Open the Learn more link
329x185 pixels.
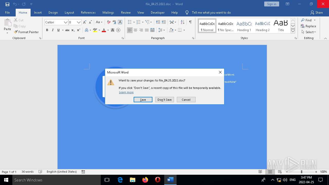(126, 92)
